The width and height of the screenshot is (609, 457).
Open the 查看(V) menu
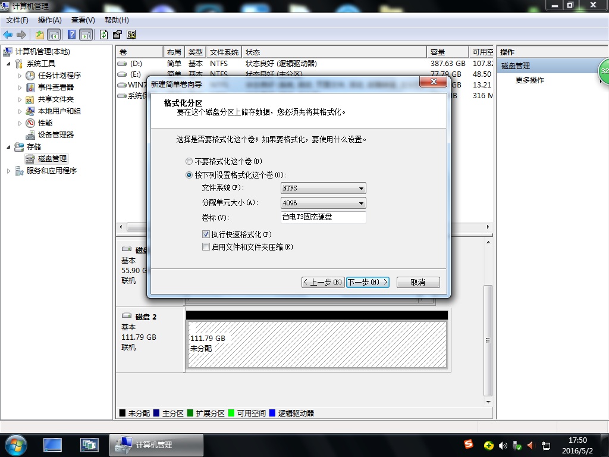83,20
